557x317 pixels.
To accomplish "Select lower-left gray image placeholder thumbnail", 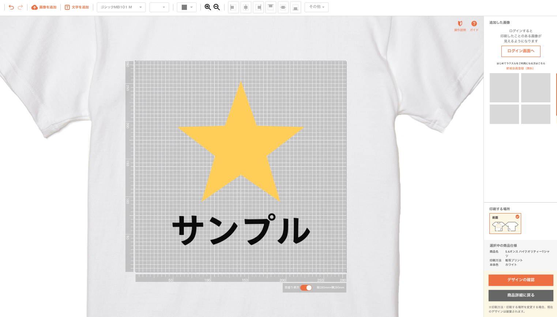I will coord(504,114).
